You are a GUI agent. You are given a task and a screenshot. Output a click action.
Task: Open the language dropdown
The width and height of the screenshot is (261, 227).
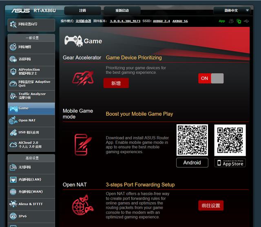point(232,11)
